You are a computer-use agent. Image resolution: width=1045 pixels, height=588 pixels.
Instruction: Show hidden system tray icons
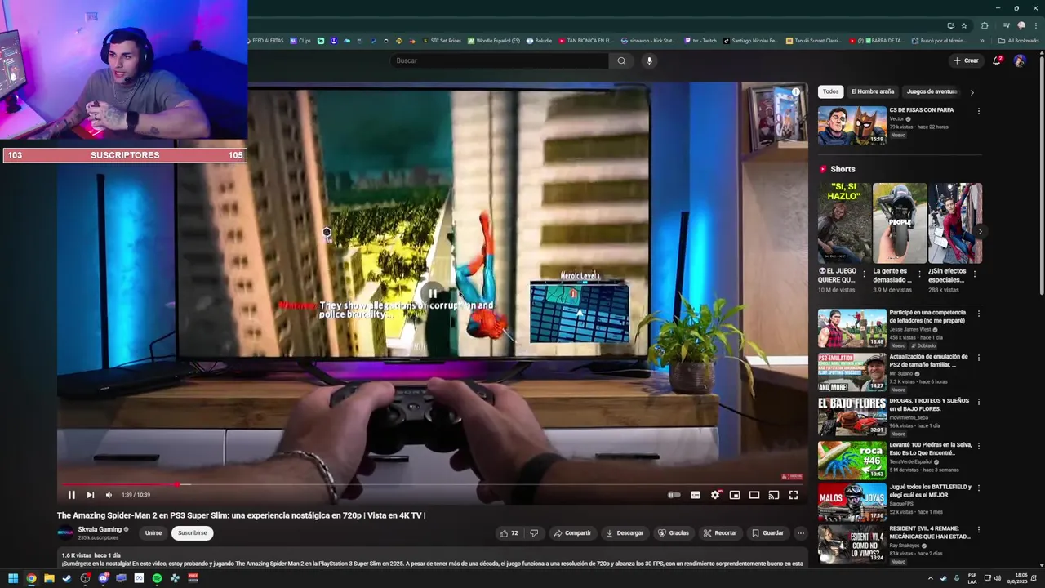[931, 578]
